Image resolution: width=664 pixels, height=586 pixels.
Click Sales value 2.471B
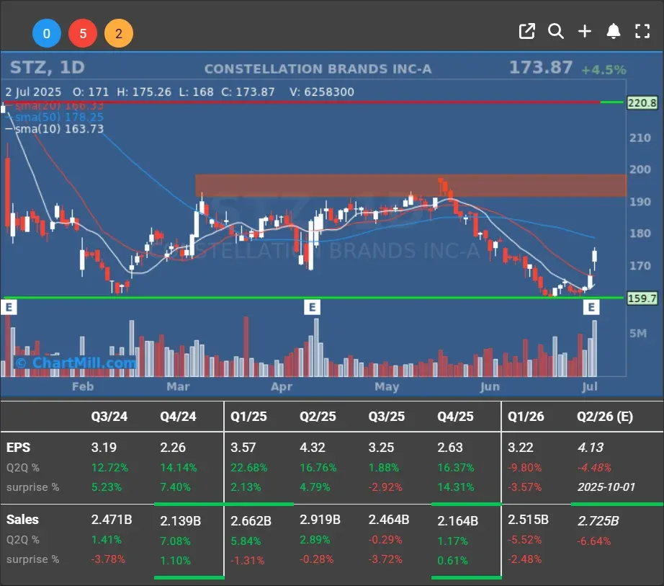tap(112, 520)
